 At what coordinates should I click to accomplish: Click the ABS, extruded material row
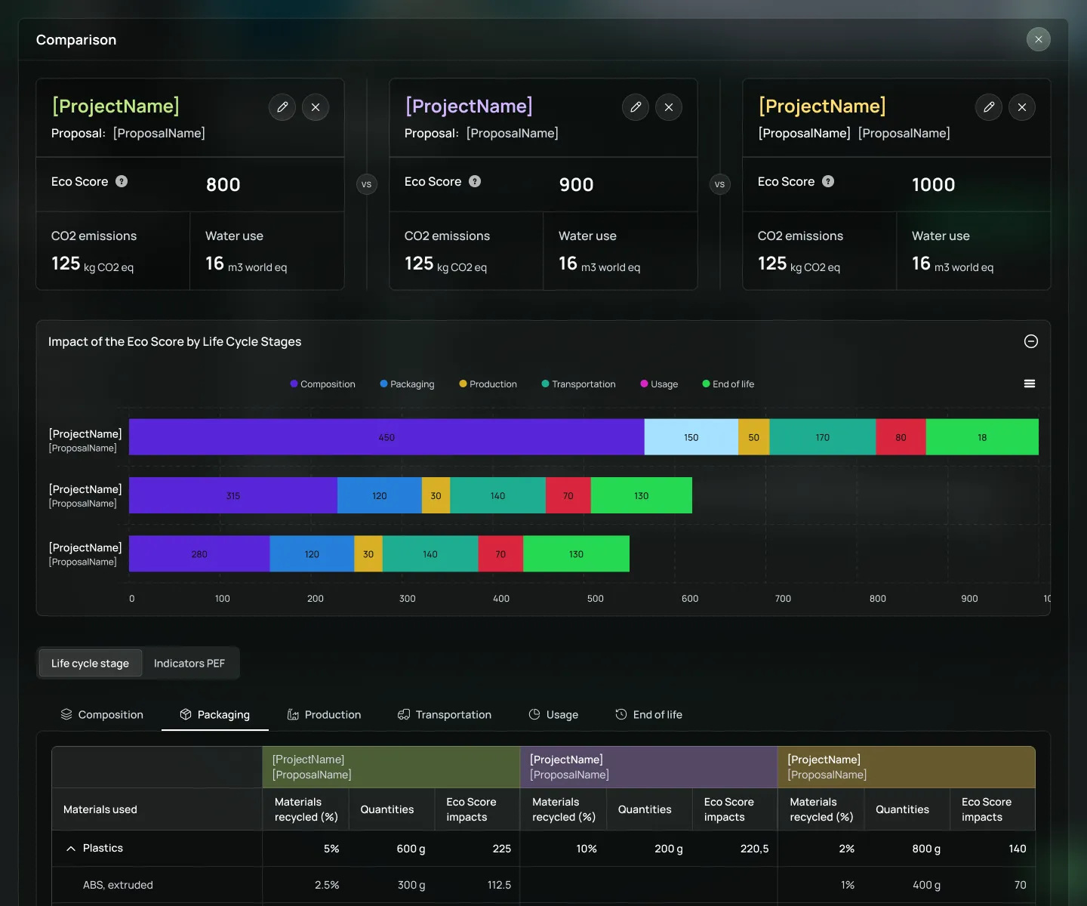point(543,885)
